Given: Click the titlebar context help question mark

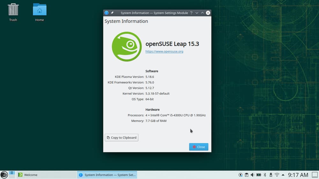Looking at the screenshot, I should (x=191, y=13).
